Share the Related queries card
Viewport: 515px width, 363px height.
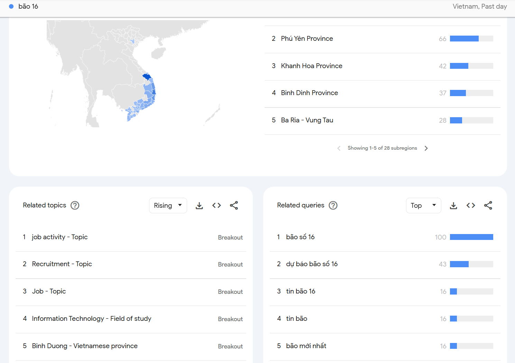point(488,206)
